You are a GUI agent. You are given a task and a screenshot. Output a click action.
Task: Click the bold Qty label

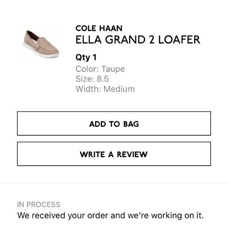pos(83,58)
